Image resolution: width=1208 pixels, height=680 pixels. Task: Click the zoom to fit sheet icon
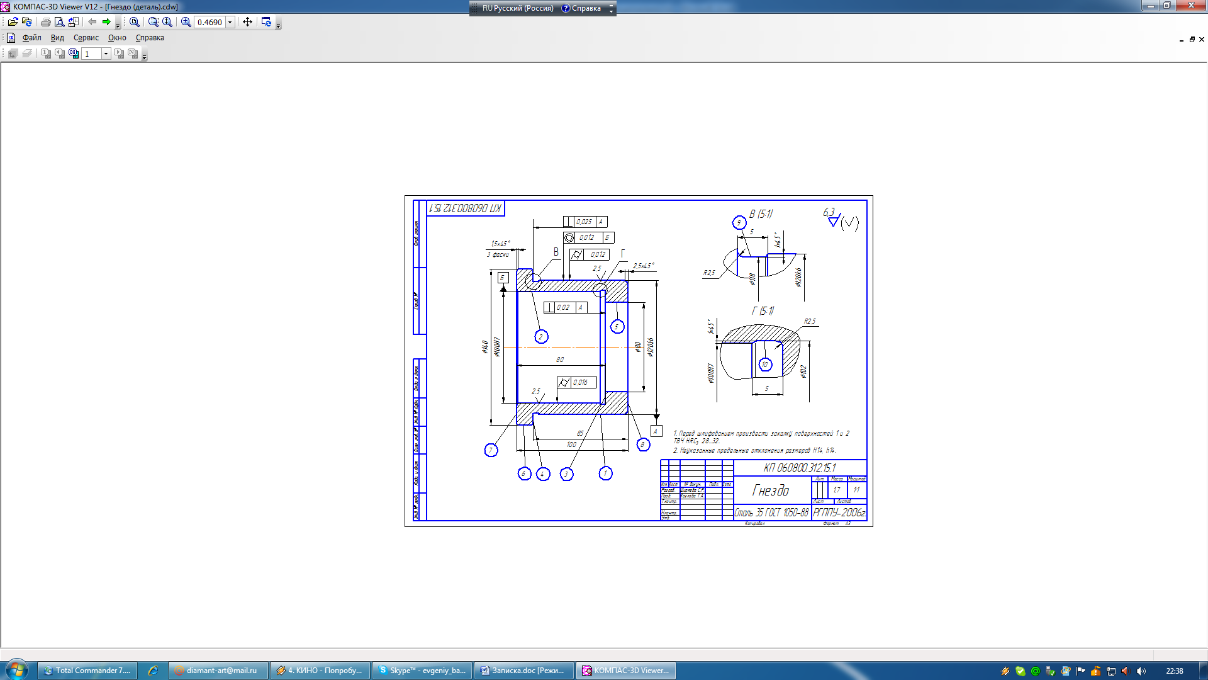coord(134,22)
